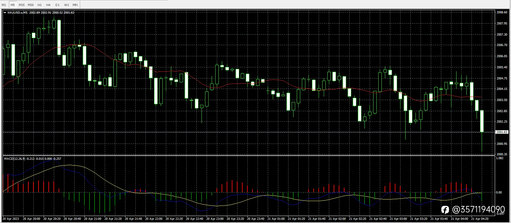Click the 20 Apr 20:00 time label
This screenshot has width=511, height=223.
pyautogui.click(x=32, y=219)
